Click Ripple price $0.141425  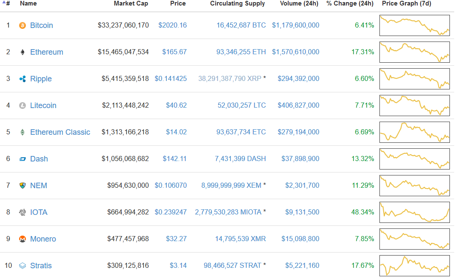coord(171,78)
